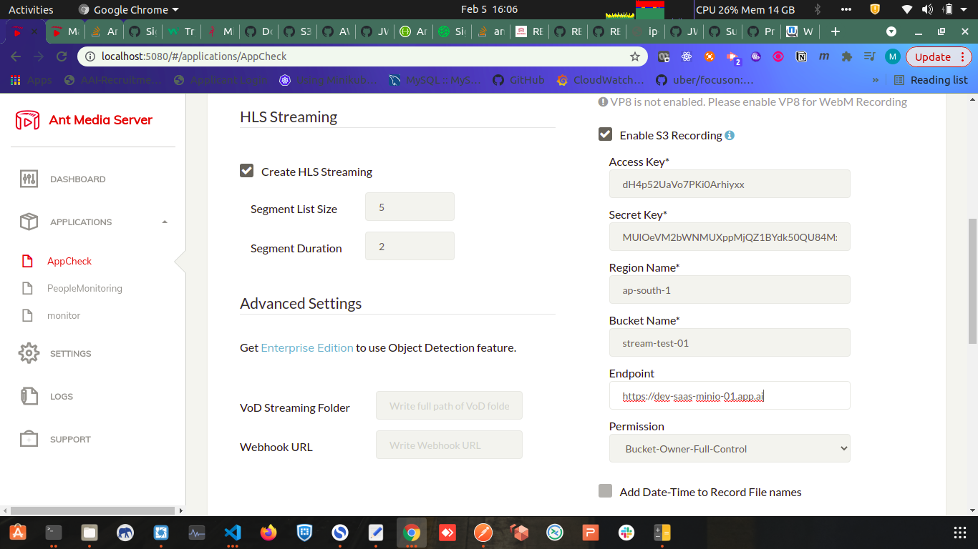Toggle Create HLS Streaming checkbox
The height and width of the screenshot is (549, 978).
[246, 171]
